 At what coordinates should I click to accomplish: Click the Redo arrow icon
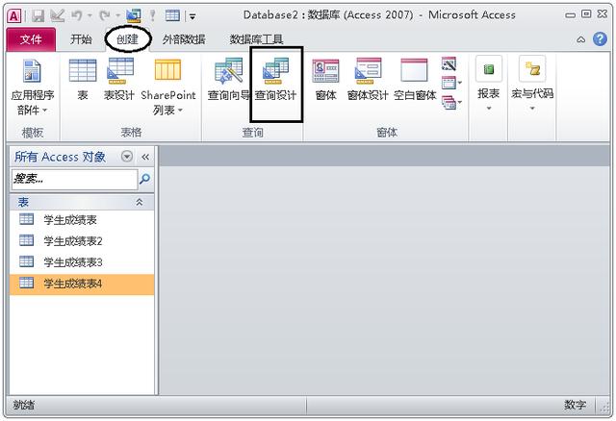tap(105, 16)
